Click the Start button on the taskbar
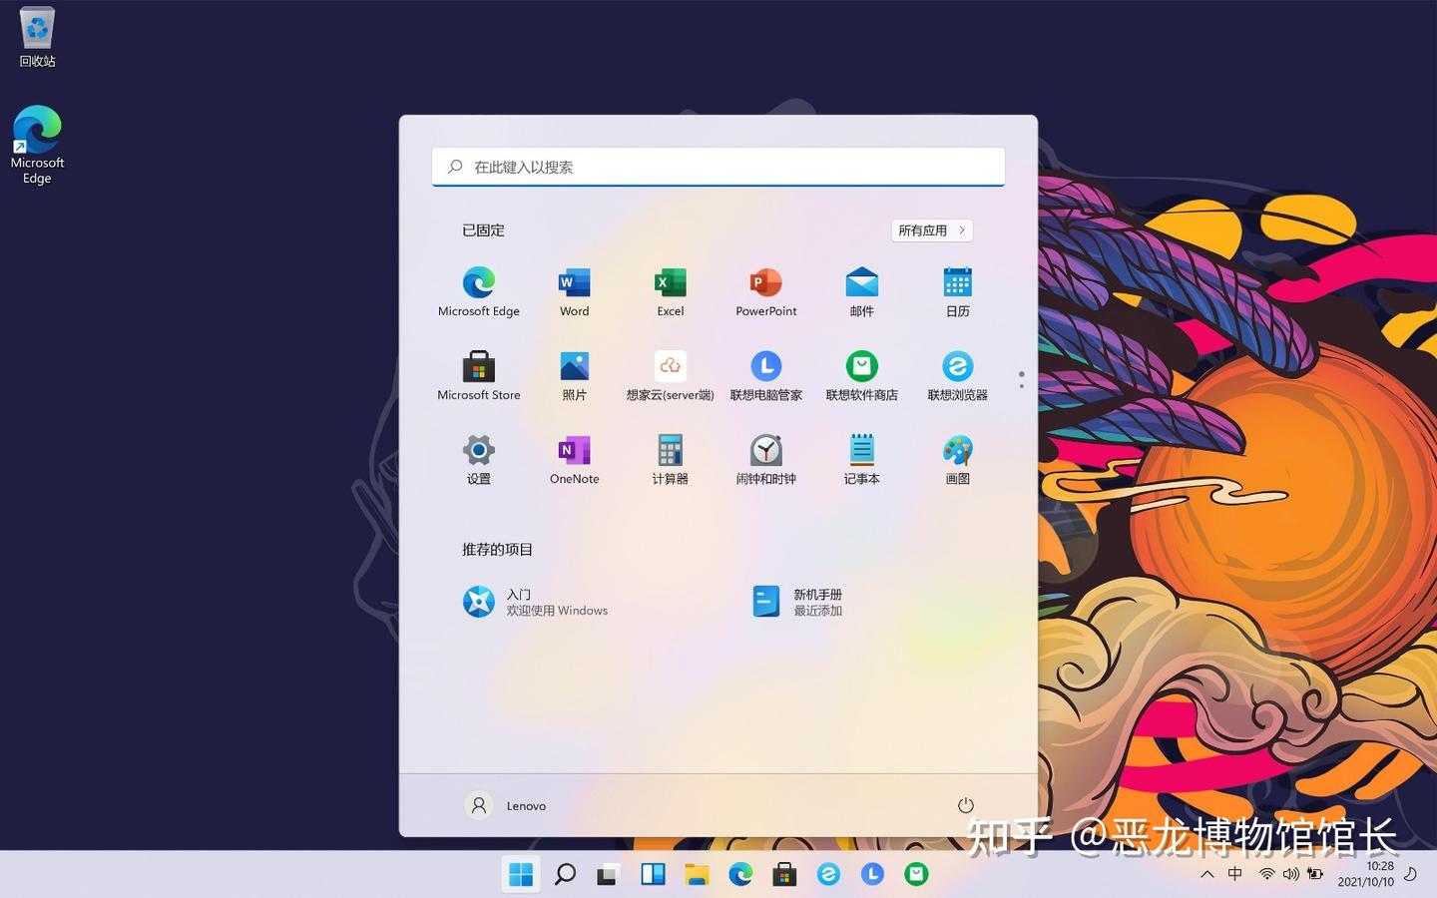Viewport: 1437px width, 898px height. [x=520, y=874]
